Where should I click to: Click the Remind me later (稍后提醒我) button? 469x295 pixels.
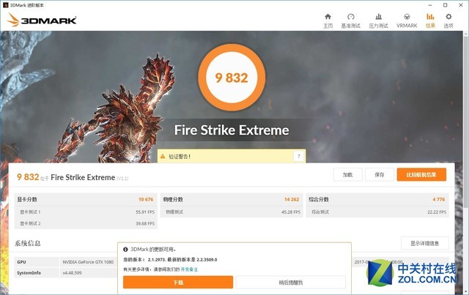pyautogui.click(x=291, y=282)
